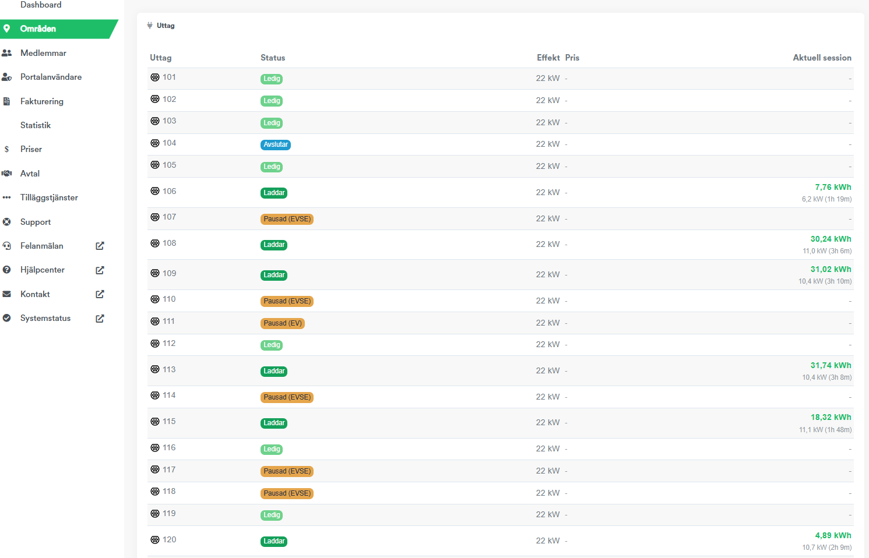This screenshot has height=558, width=869.
Task: Open the Priser section
Action: tap(31, 149)
